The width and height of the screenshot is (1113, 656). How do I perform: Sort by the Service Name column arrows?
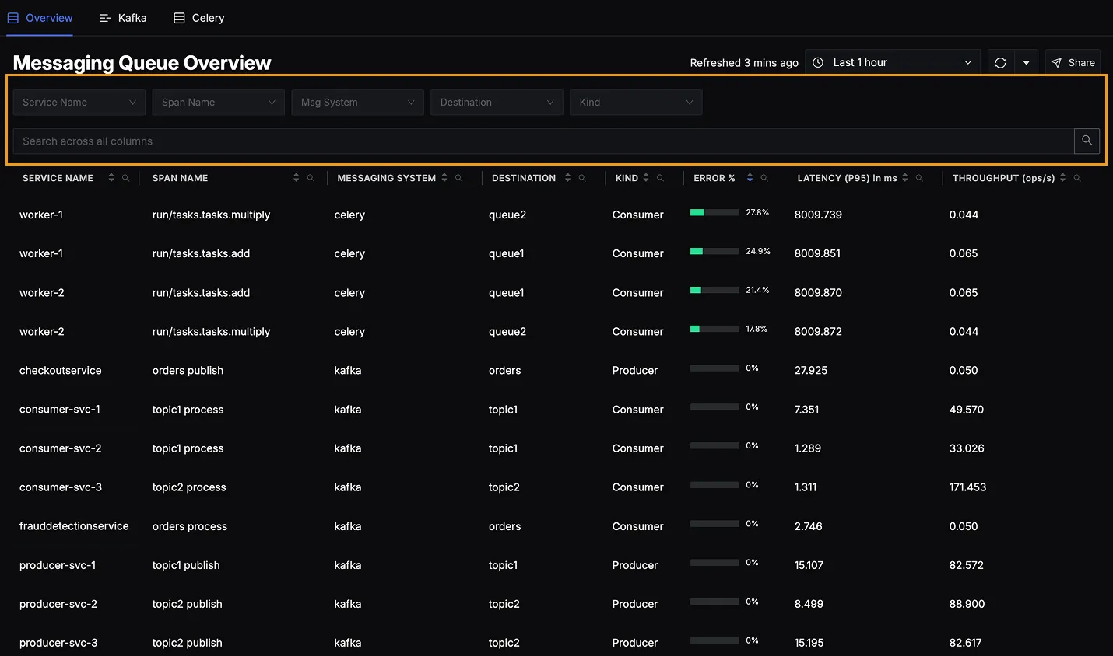click(x=111, y=178)
